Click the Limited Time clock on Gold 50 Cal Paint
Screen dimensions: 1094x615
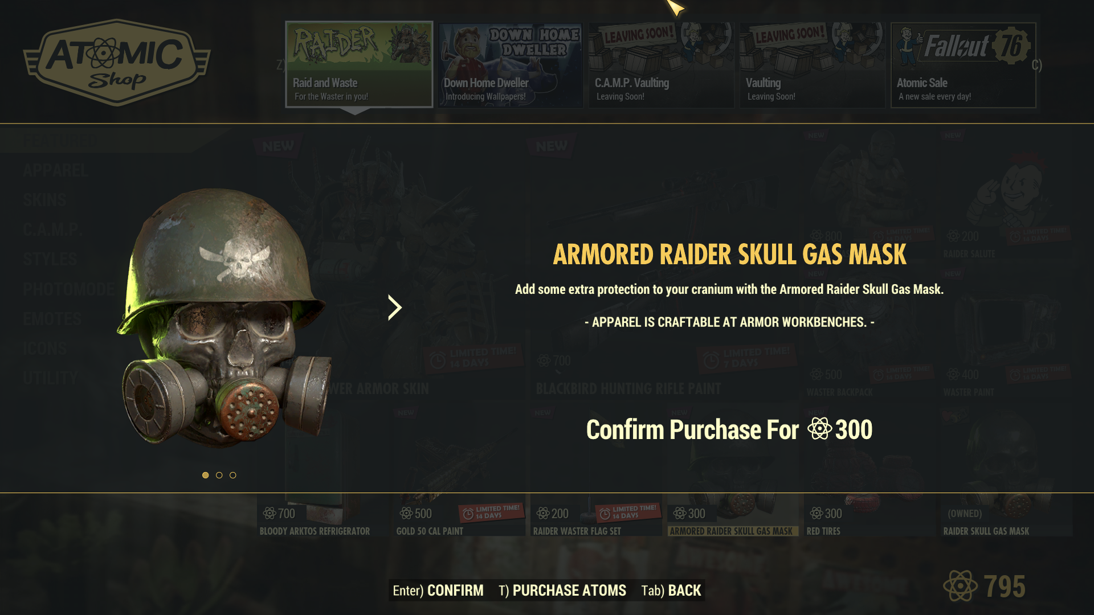tap(468, 514)
